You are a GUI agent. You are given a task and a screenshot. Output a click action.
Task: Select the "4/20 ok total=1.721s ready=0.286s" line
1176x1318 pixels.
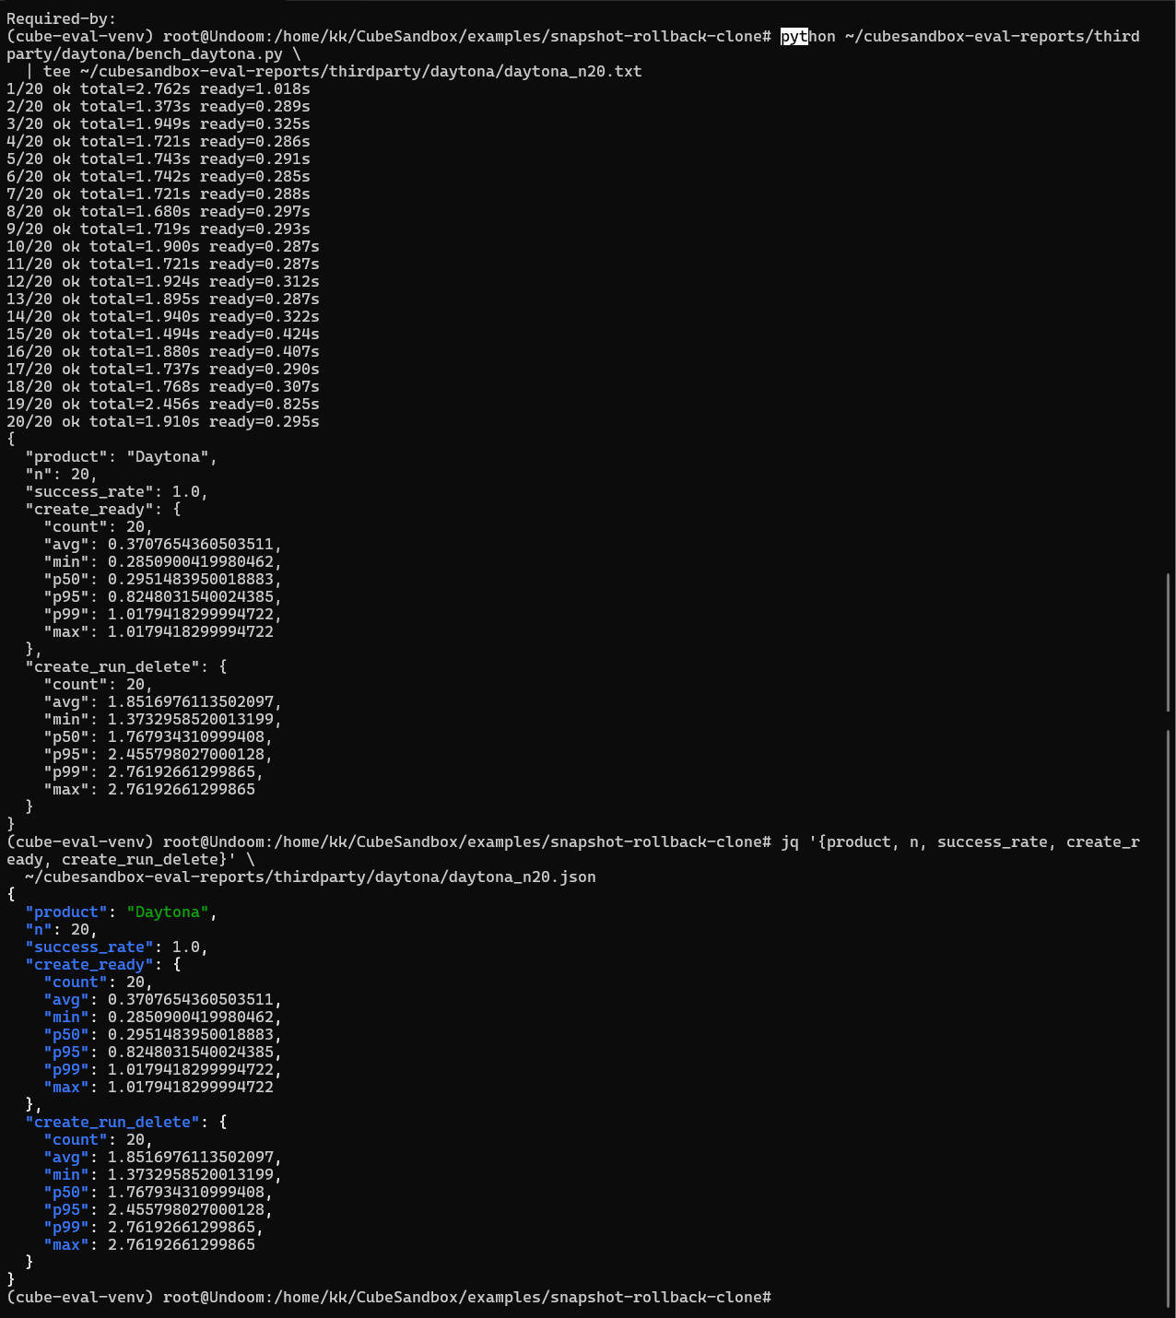pos(159,141)
